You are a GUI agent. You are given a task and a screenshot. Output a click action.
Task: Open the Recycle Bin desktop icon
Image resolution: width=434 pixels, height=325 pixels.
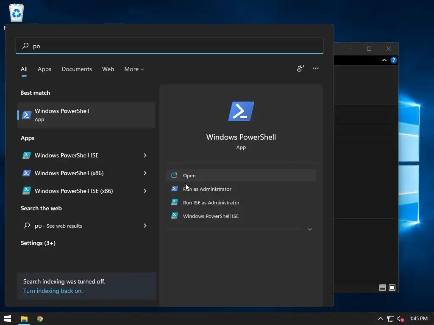(x=17, y=13)
